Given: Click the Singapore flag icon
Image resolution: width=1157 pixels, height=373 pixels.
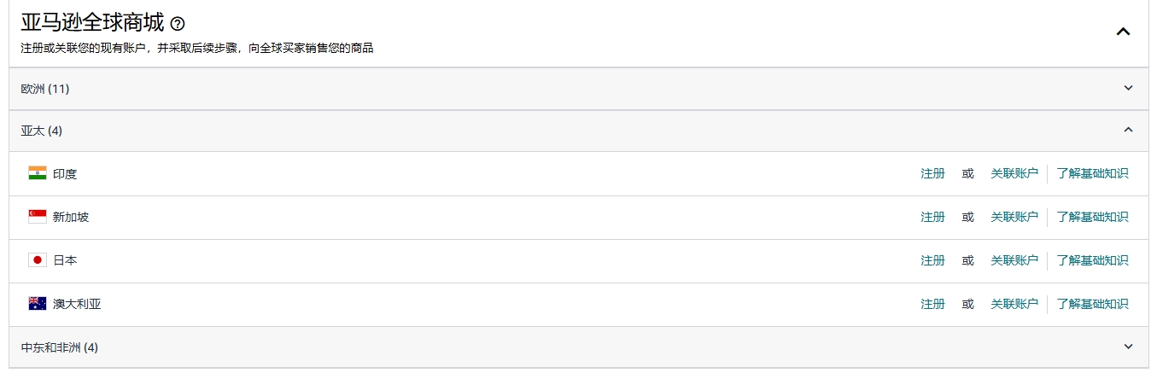Looking at the screenshot, I should [38, 217].
